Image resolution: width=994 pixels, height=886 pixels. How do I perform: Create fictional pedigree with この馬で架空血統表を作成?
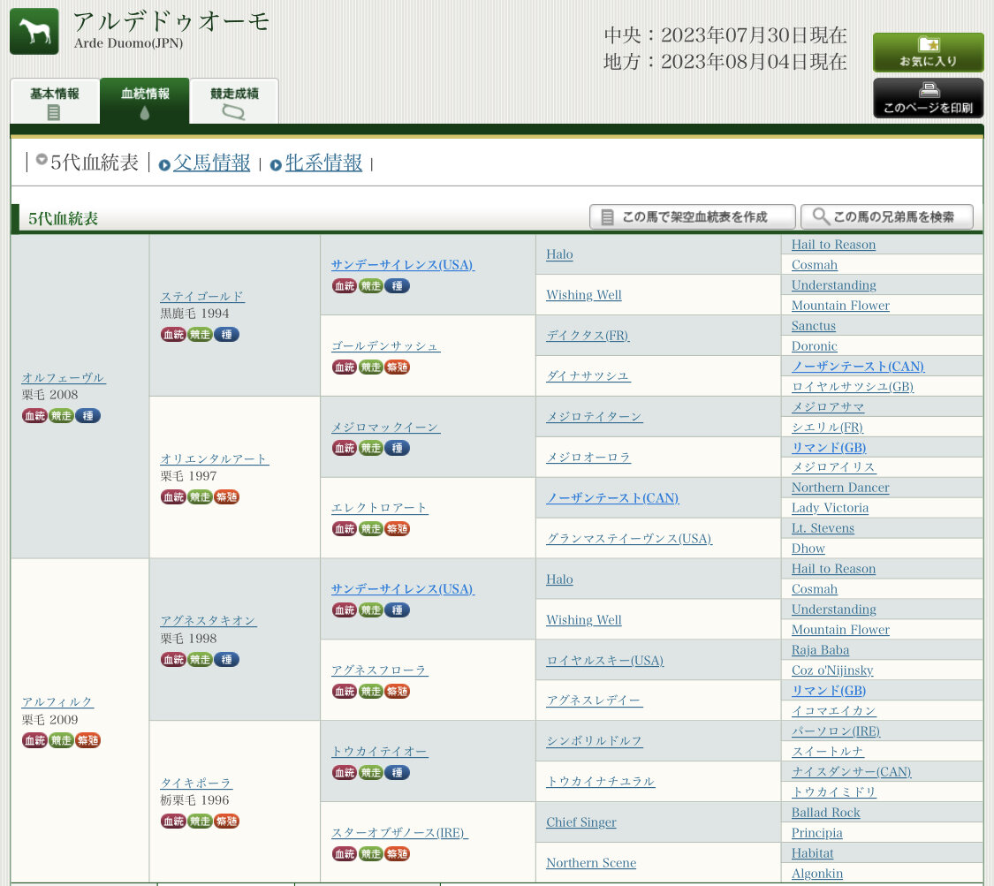click(692, 217)
